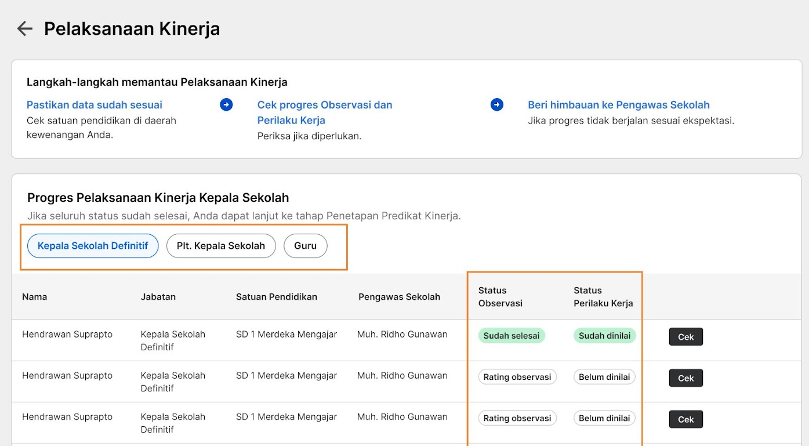Viewport: 809px width, 446px height.
Task: Click text 'Jika progres tidak berjalan sesuai ekspektasi.'
Action: 631,121
